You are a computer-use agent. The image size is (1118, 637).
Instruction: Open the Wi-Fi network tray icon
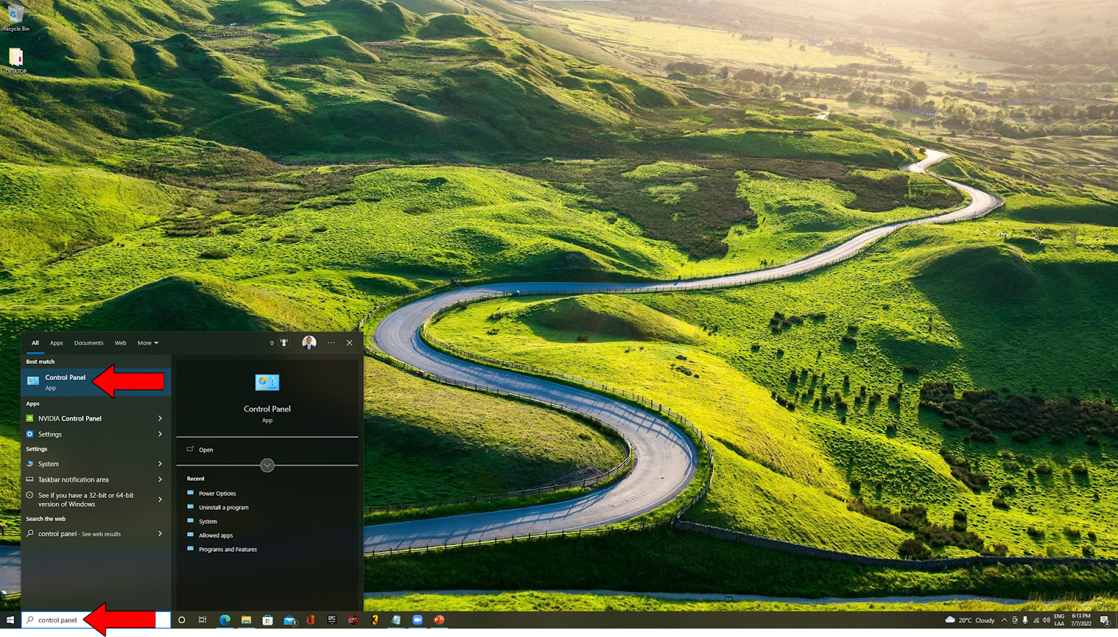click(x=1036, y=620)
